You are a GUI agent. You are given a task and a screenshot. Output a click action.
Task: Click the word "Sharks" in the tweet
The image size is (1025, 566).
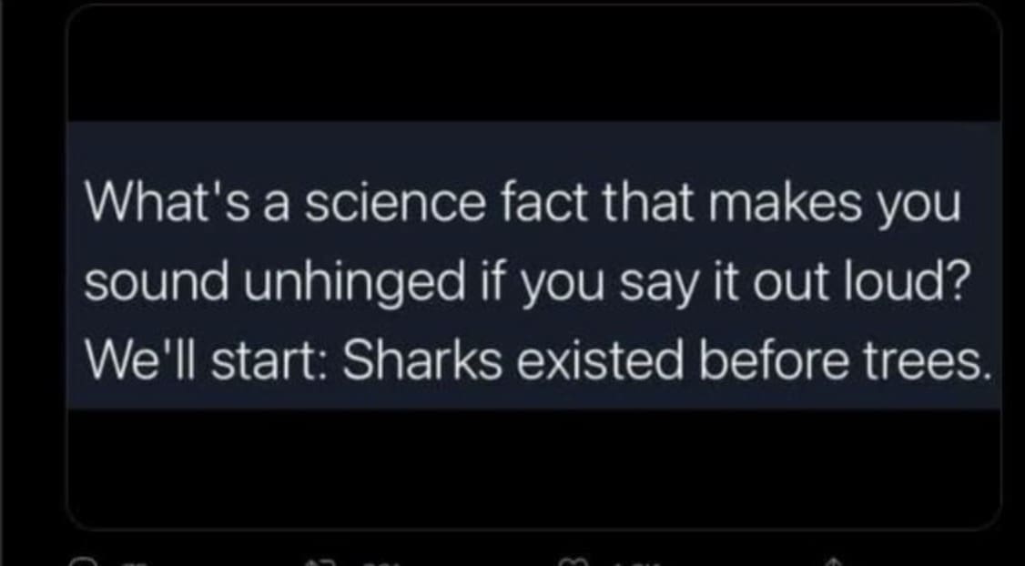(x=413, y=365)
